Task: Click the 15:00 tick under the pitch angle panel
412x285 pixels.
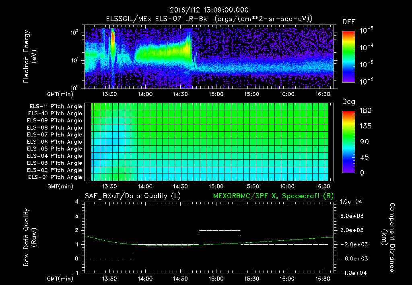Action: pyautogui.click(x=216, y=187)
